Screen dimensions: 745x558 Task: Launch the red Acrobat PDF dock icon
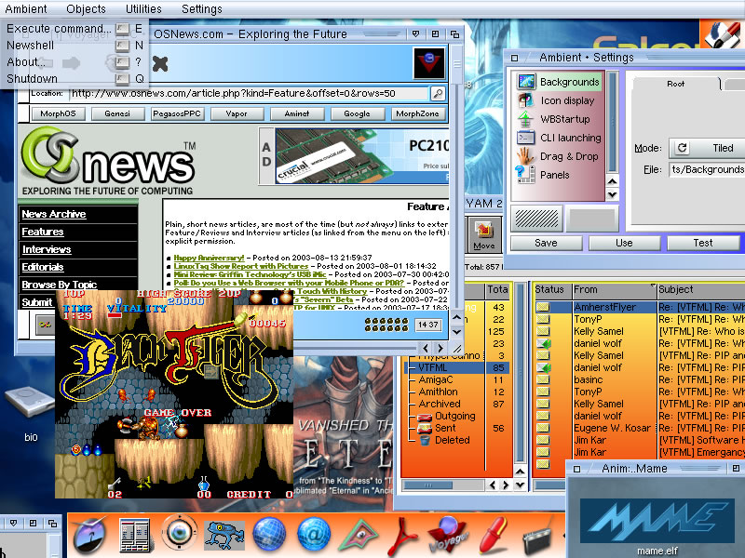coord(404,537)
